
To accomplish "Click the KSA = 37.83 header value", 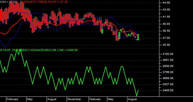I will click(x=9, y=2).
